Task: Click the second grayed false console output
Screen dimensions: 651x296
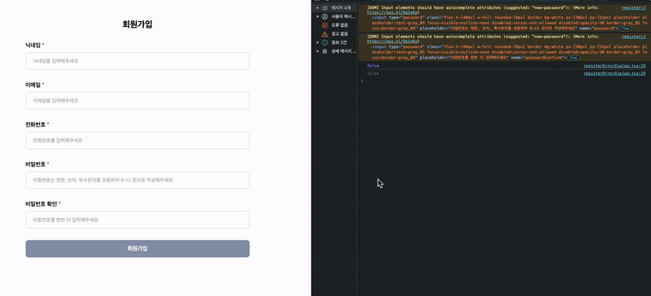Action: pyautogui.click(x=373, y=73)
